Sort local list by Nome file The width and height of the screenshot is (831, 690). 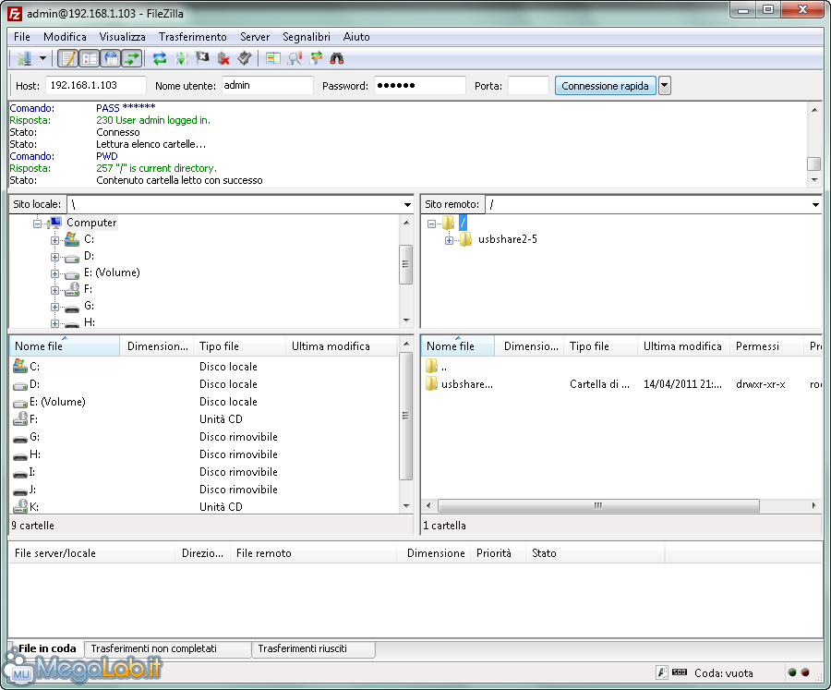[65, 346]
